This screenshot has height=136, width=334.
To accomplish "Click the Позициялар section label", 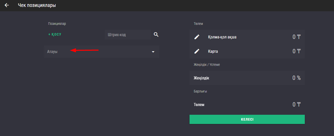I will (57, 24).
